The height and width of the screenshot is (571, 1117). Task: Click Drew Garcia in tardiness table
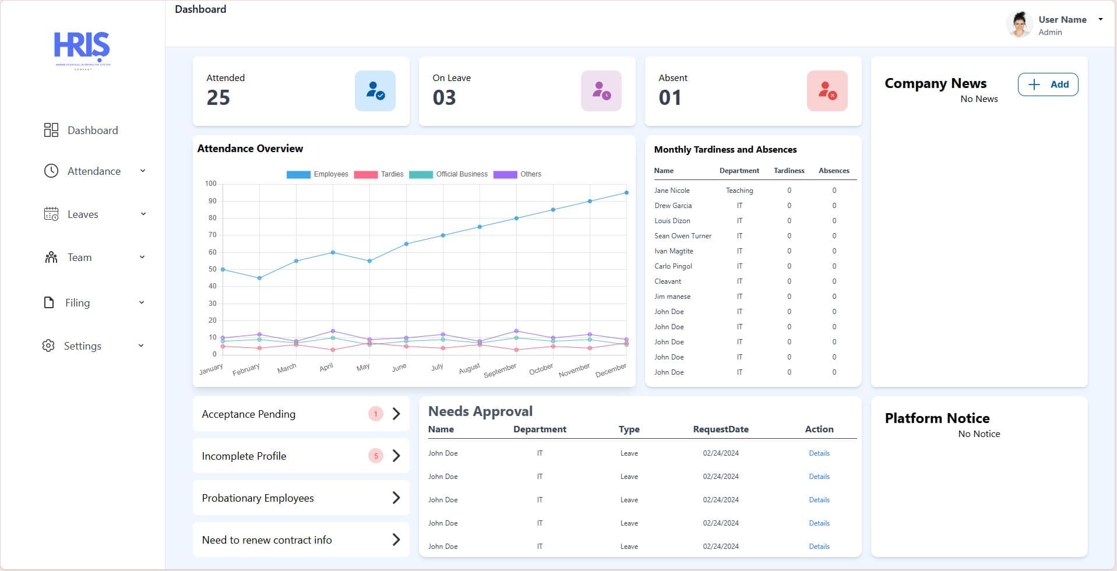point(673,206)
